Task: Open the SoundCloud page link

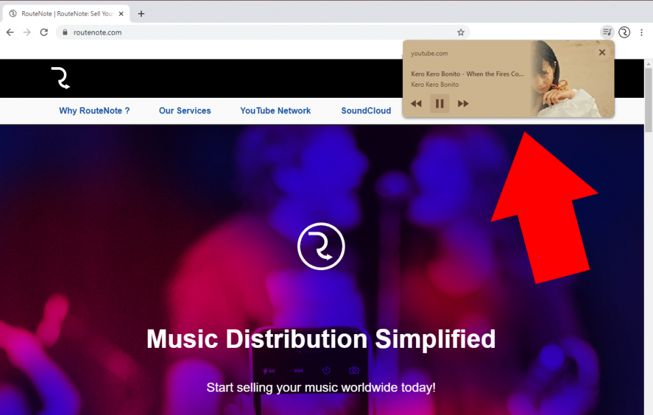Action: [366, 110]
